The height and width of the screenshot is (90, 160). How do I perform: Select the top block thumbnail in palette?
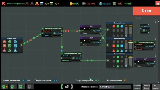[x=145, y=29]
